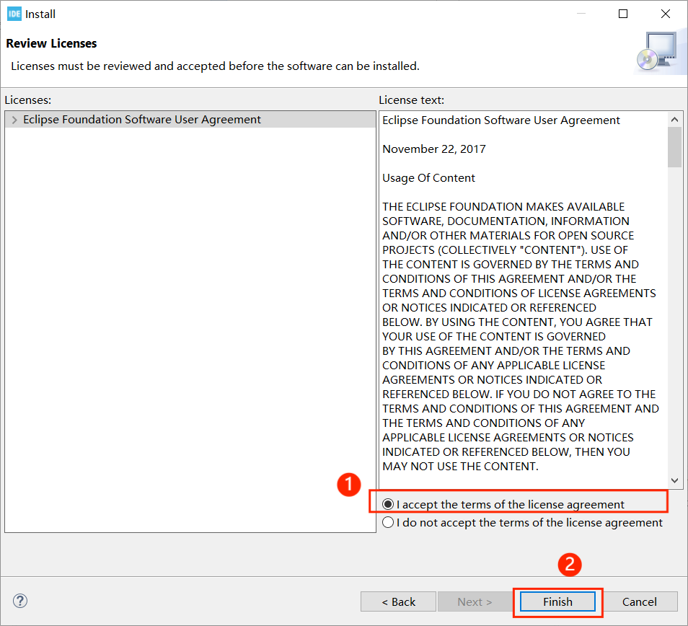Click the license text scrollbar thumb
Viewport: 688px width, 626px height.
[x=674, y=147]
